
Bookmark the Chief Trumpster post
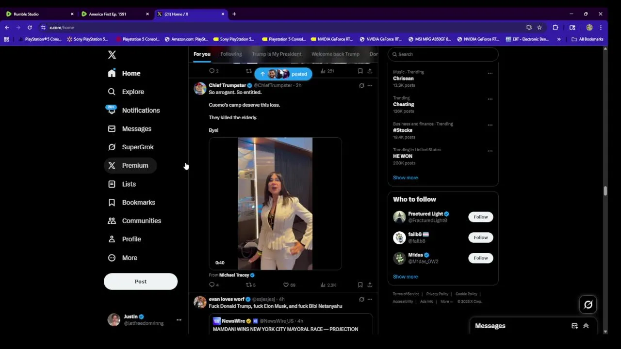click(360, 285)
